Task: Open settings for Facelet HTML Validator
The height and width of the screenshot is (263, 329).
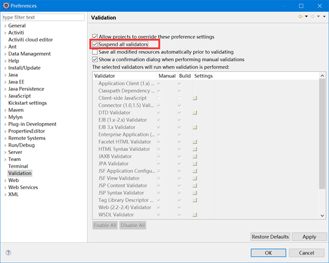Action: (x=195, y=142)
